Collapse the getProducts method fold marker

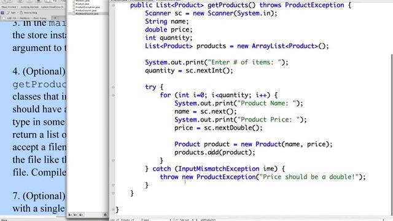113,6
